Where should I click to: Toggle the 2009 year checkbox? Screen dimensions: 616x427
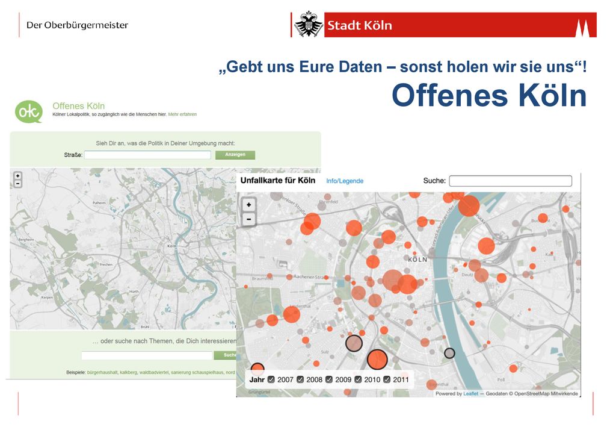coord(329,379)
